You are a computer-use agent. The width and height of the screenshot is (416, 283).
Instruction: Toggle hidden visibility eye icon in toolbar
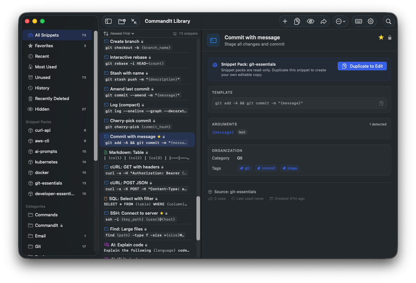(x=310, y=21)
